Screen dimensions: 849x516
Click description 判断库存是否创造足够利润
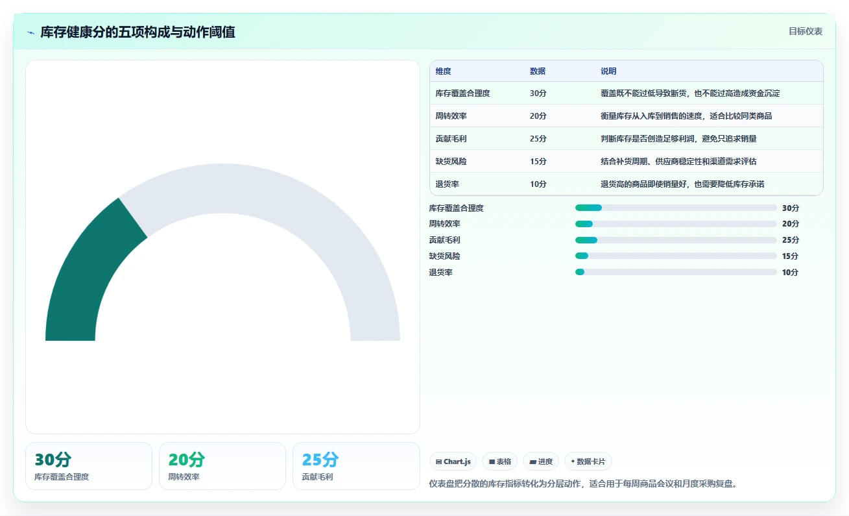click(x=678, y=139)
